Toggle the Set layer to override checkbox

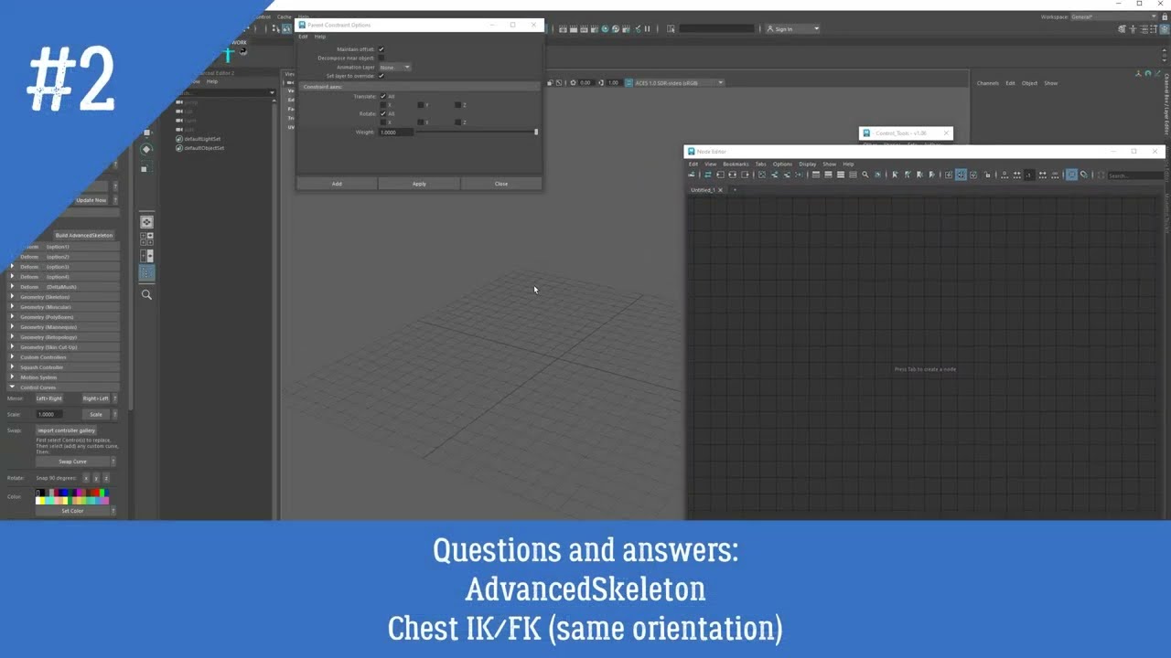pyautogui.click(x=381, y=76)
